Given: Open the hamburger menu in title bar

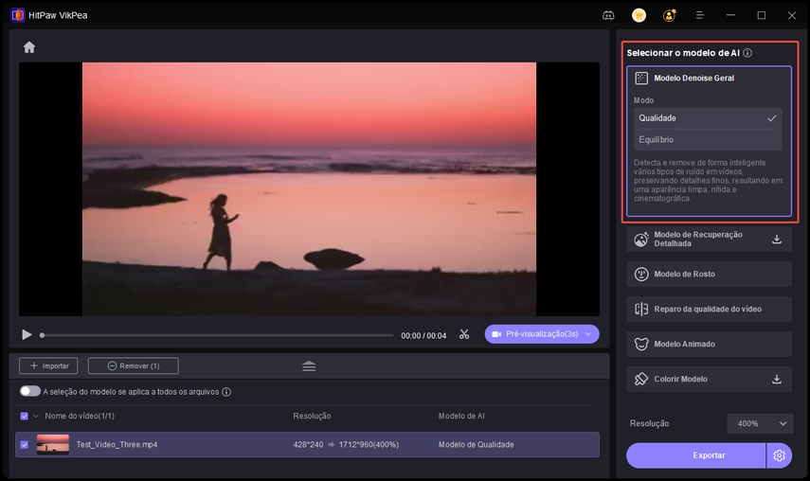Looking at the screenshot, I should tap(700, 15).
